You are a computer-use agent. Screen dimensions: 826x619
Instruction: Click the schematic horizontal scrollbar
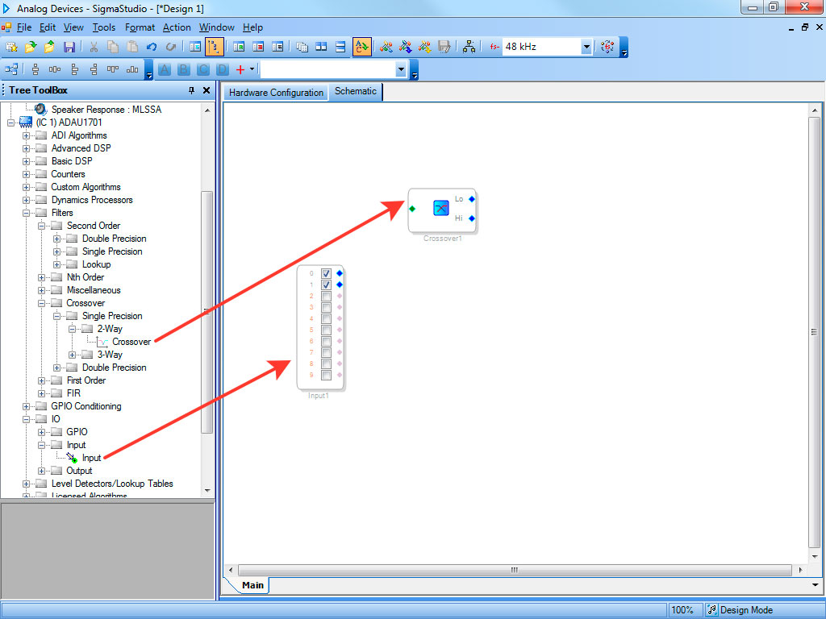513,570
